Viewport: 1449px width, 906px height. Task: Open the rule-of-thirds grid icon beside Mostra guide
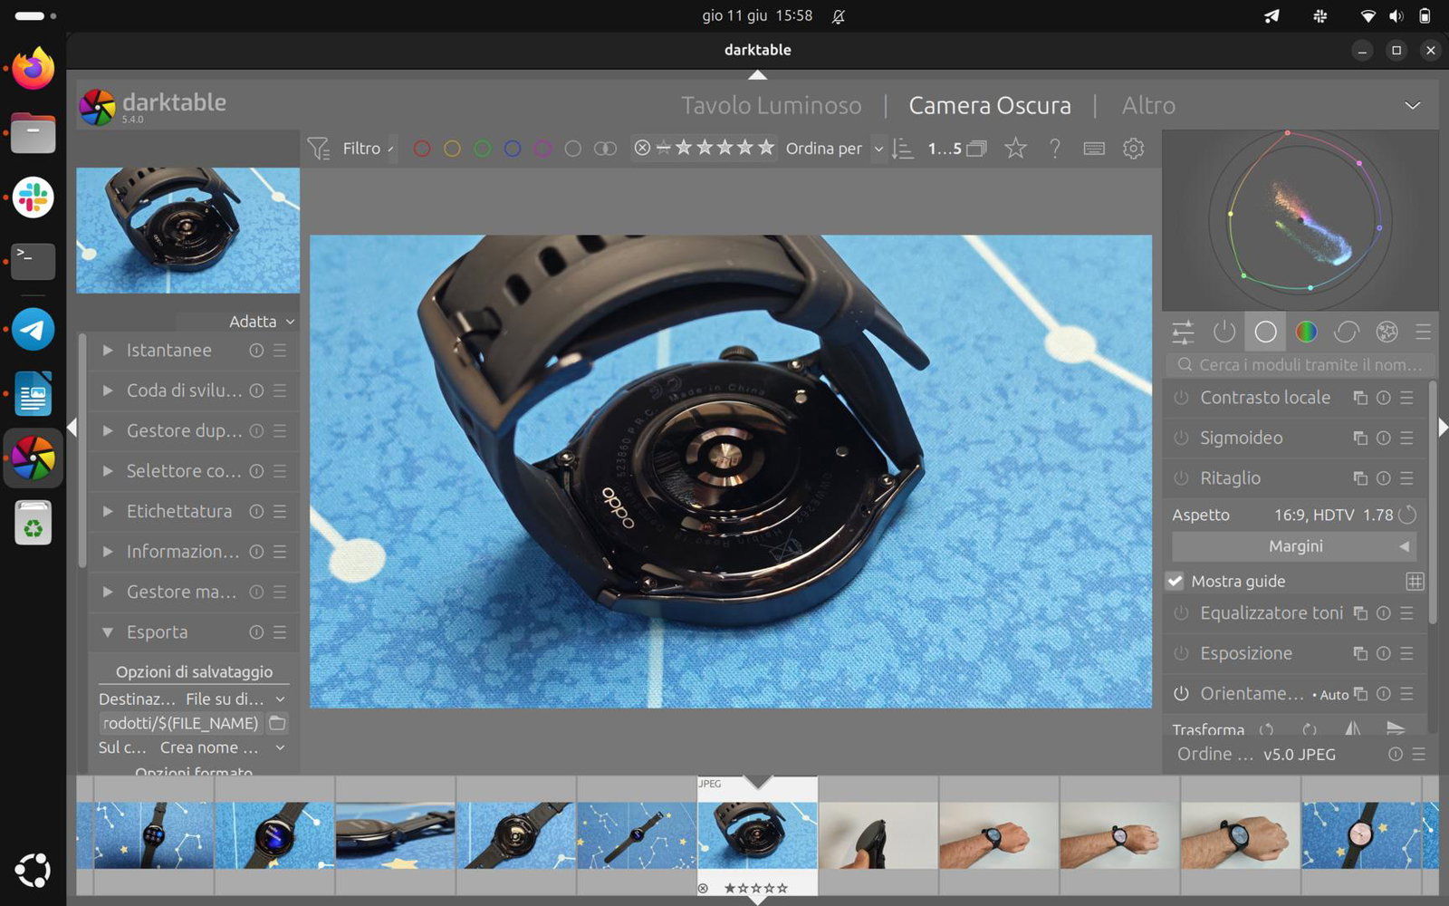click(x=1415, y=582)
